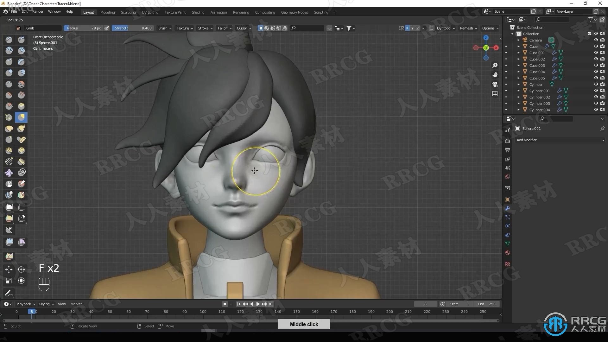The image size is (608, 342).
Task: Select the Draw Face Sets brush
Action: tap(21, 195)
